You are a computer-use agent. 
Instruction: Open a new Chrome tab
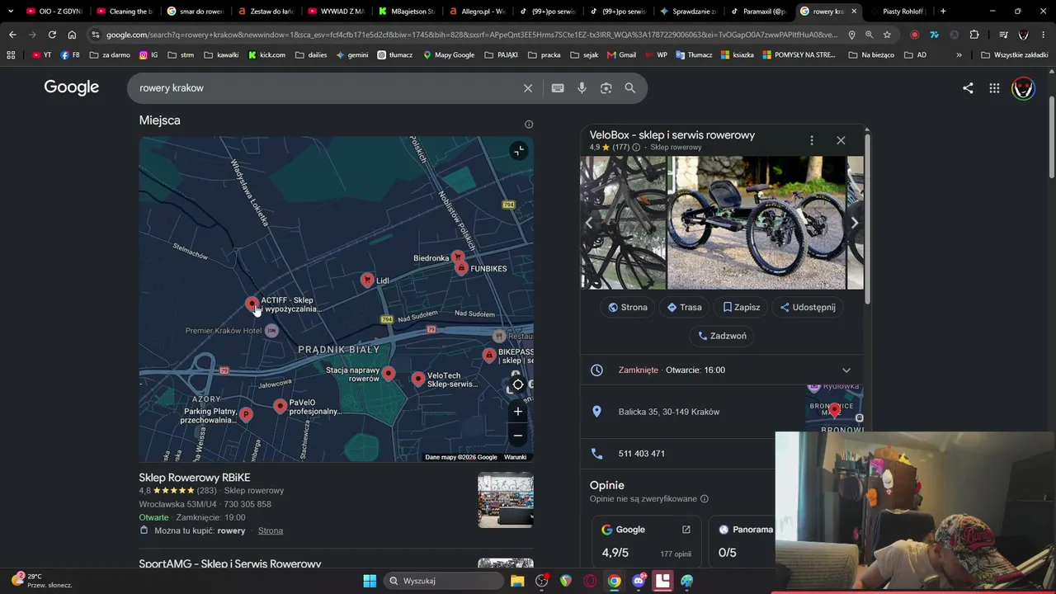943,12
